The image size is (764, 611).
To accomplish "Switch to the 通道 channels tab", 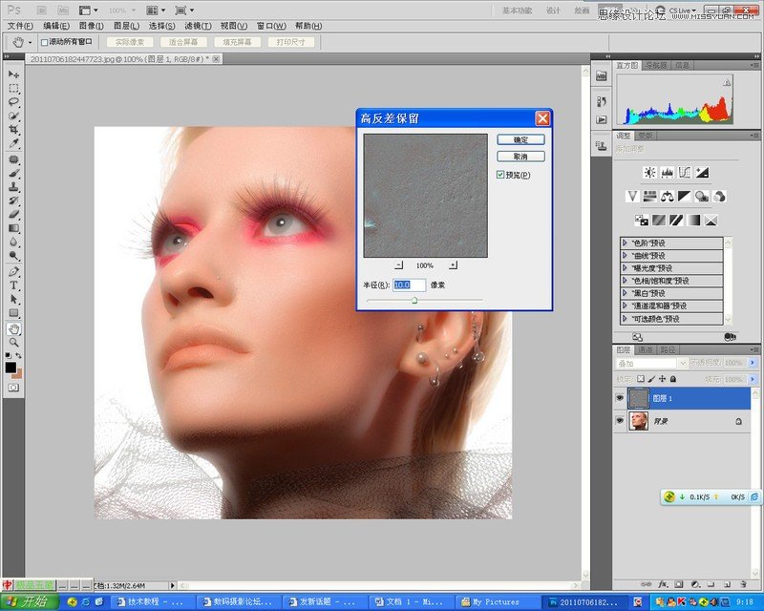I will coord(645,348).
